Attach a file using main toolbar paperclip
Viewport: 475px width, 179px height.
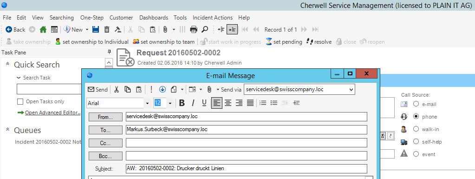pos(165,29)
